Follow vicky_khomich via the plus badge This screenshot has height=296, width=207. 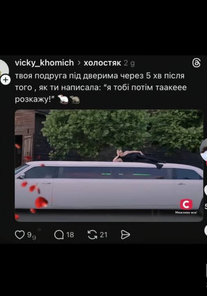coord(5,80)
